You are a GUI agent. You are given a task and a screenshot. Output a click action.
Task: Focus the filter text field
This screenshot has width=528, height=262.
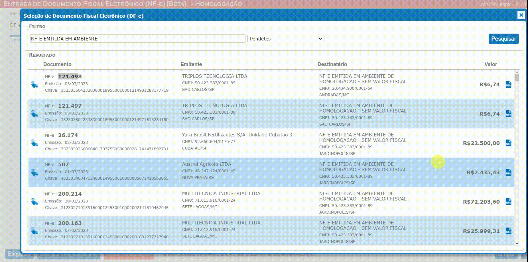(x=138, y=39)
